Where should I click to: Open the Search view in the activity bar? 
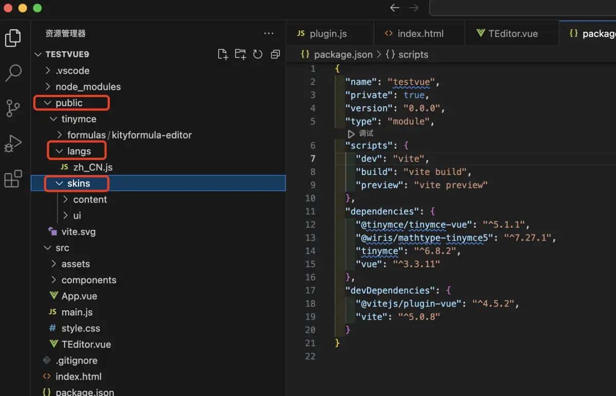tap(13, 73)
